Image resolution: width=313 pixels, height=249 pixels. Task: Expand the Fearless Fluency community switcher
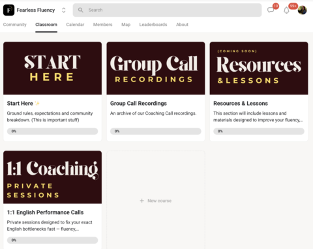(64, 10)
